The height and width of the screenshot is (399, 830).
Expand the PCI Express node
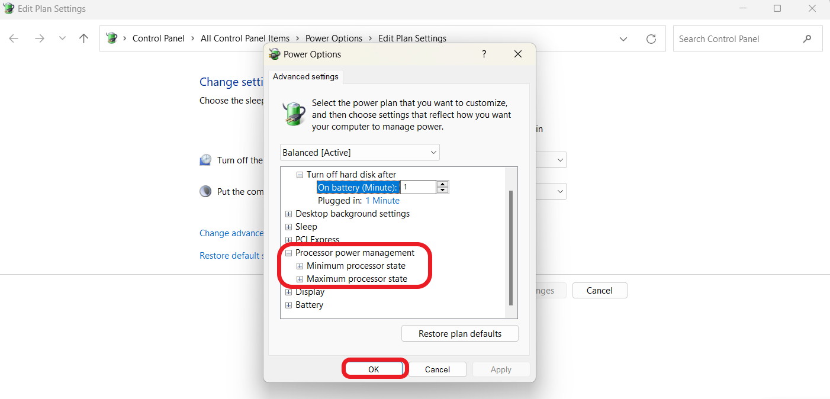click(288, 240)
